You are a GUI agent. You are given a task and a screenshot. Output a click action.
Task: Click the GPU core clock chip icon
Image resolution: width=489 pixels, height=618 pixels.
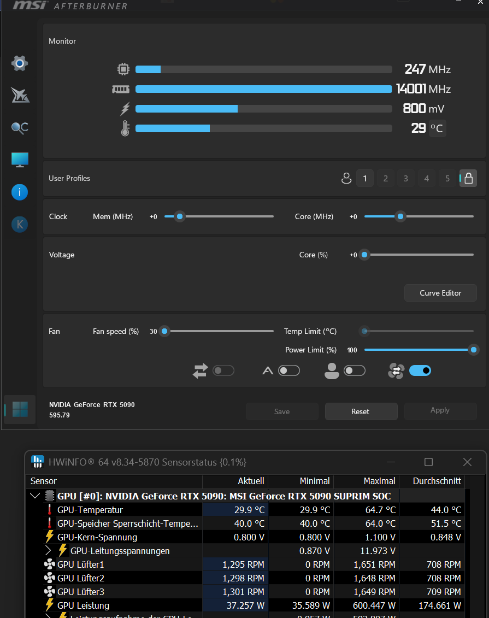click(123, 69)
